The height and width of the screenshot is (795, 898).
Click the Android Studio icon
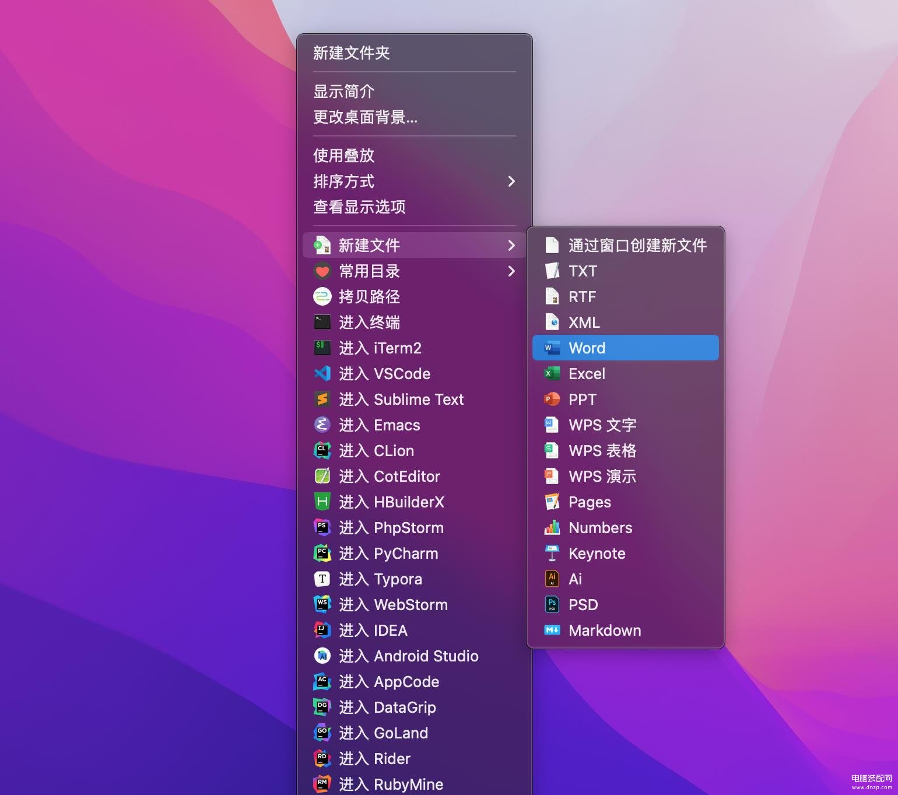[322, 656]
